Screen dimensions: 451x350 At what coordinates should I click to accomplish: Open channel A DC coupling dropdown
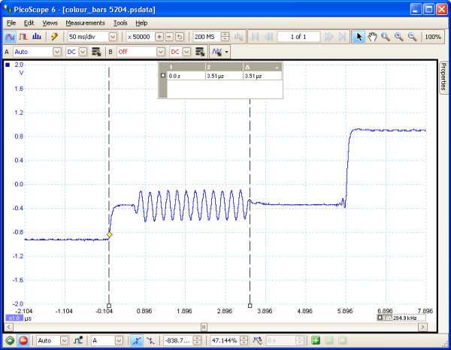(83, 52)
